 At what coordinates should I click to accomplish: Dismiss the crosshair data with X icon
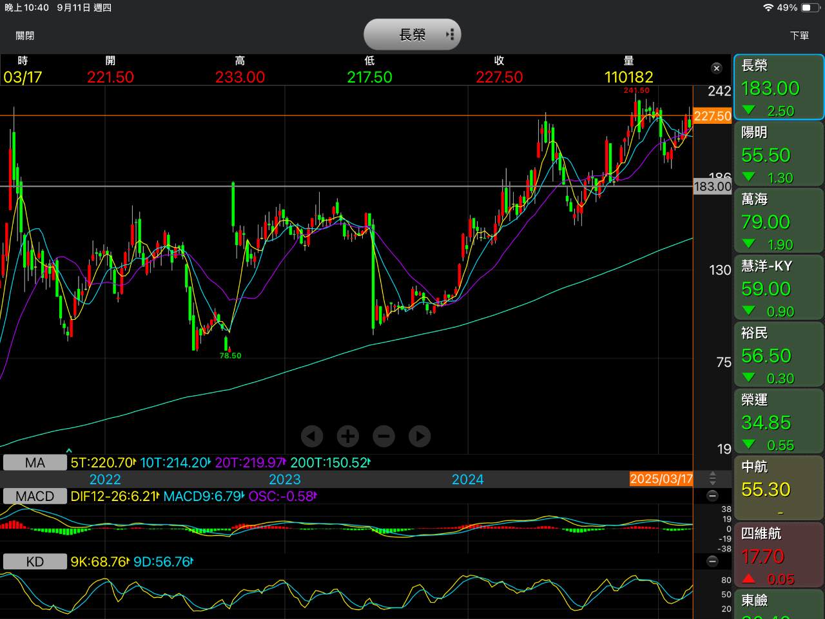coord(716,68)
